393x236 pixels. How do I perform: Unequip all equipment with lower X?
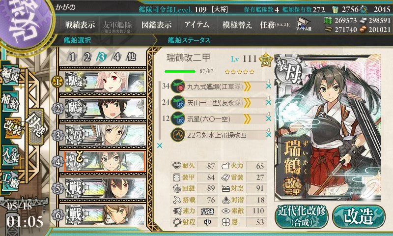click(159, 146)
